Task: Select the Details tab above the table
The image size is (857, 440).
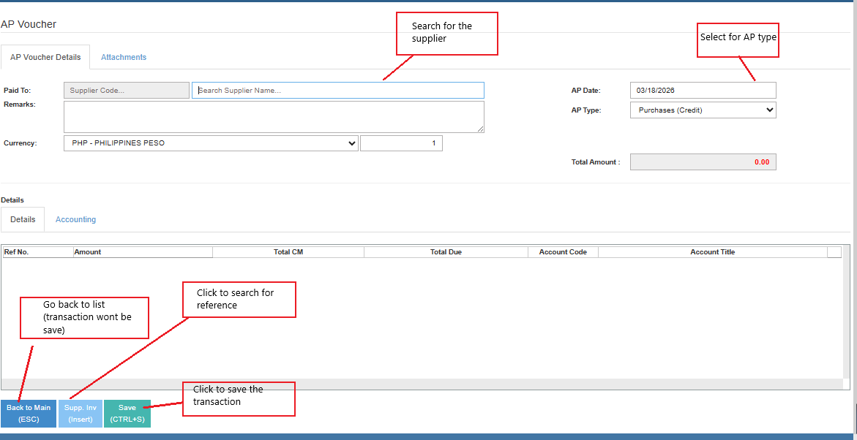Action: click(23, 219)
